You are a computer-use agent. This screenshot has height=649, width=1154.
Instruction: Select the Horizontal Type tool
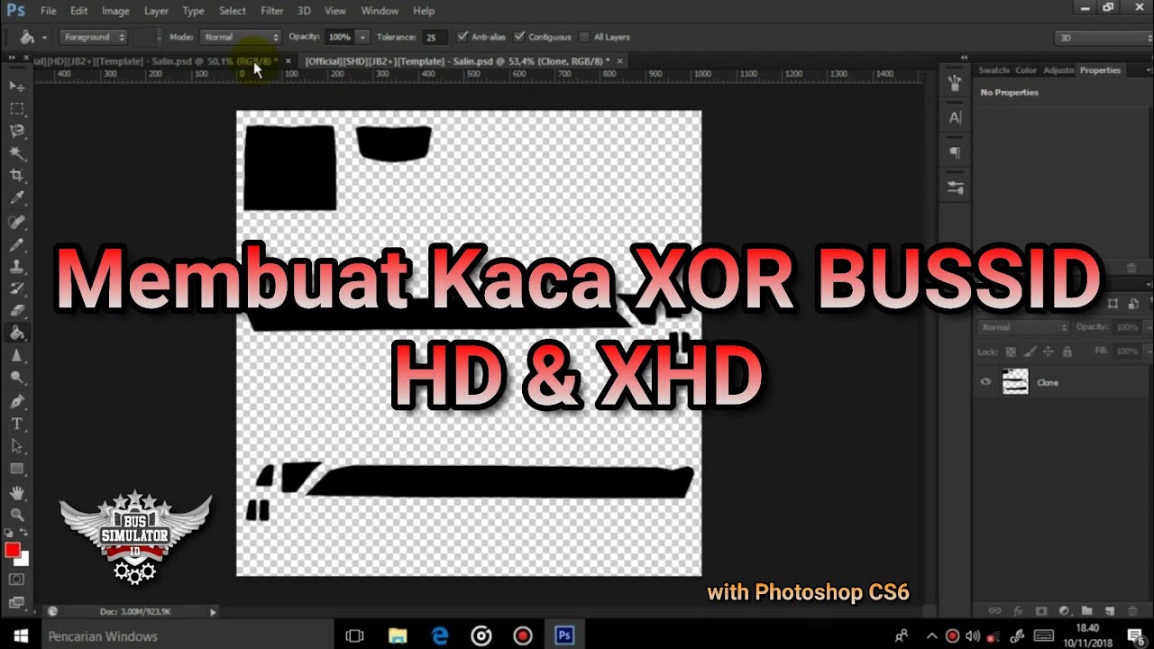click(x=16, y=424)
